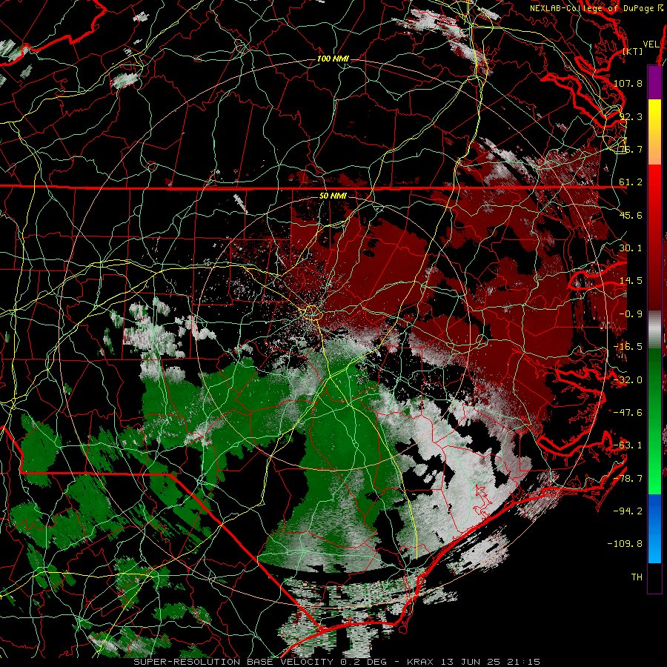
Task: Click the VEL legend title
Action: point(651,44)
